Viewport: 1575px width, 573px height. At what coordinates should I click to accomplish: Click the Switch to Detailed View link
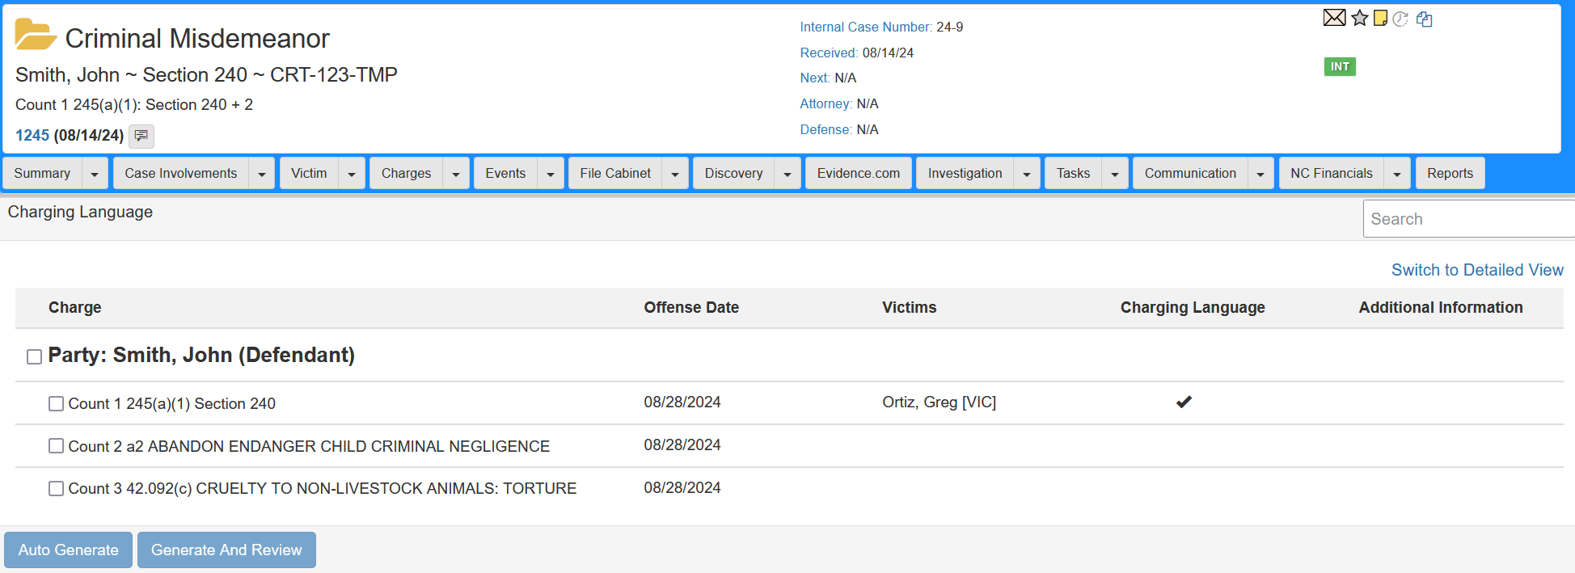1476,270
